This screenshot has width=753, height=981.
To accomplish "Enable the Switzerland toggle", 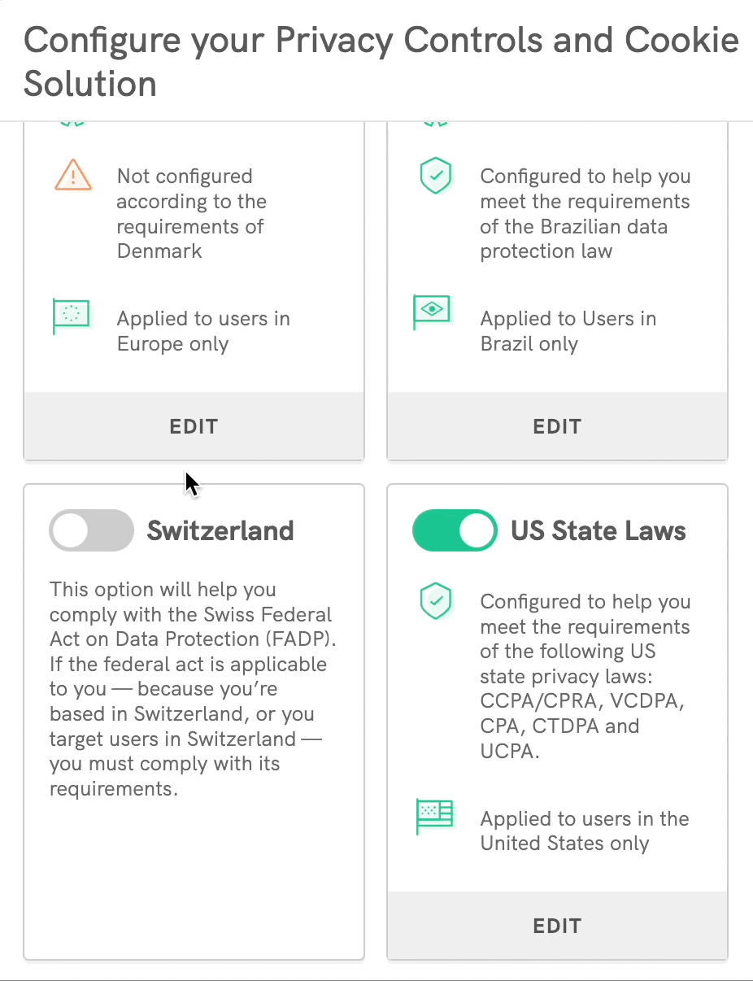I will [91, 531].
